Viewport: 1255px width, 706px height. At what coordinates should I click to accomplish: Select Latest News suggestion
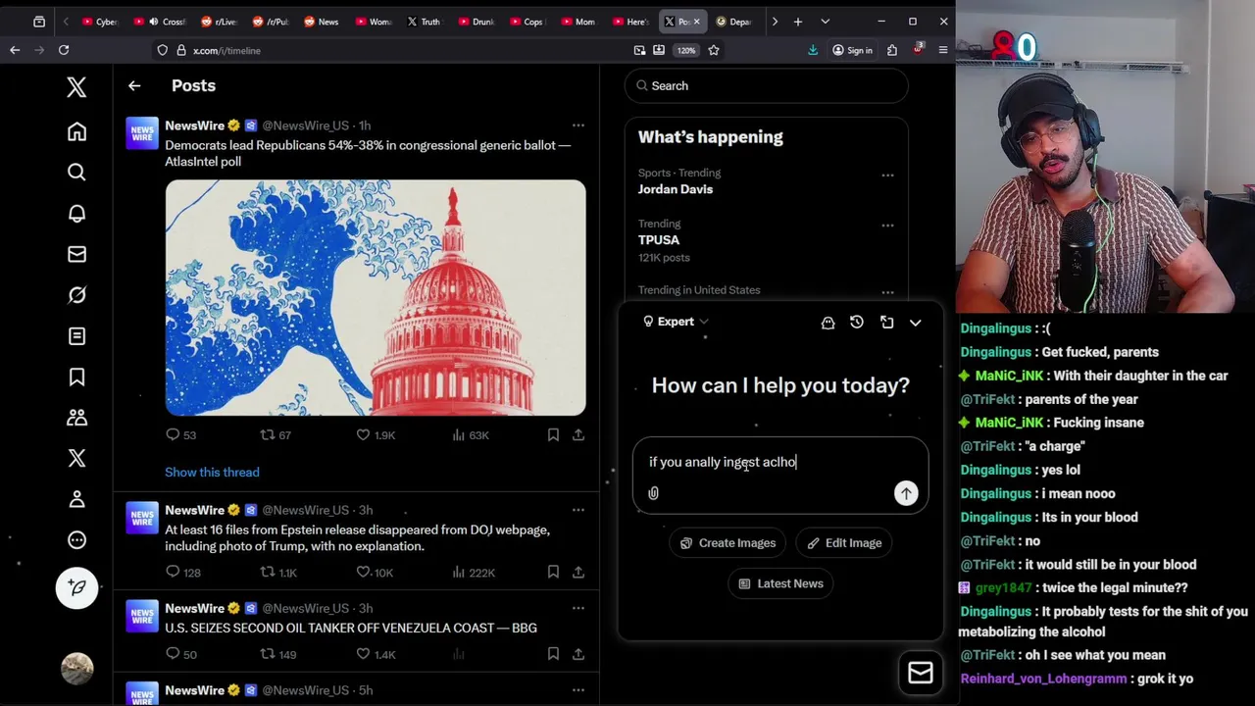point(780,583)
